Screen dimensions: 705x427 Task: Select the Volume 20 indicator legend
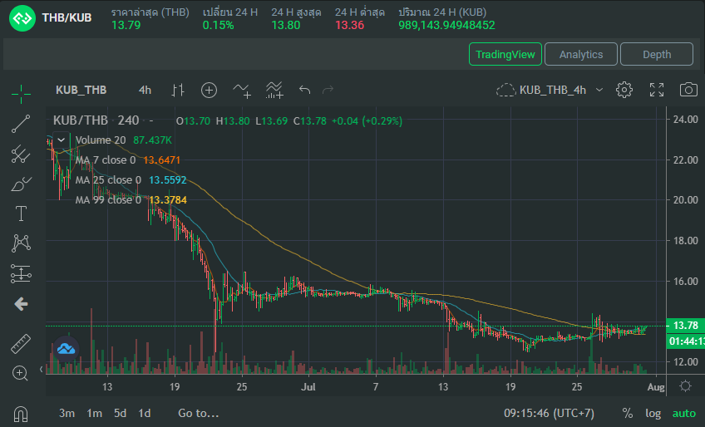[101, 140]
